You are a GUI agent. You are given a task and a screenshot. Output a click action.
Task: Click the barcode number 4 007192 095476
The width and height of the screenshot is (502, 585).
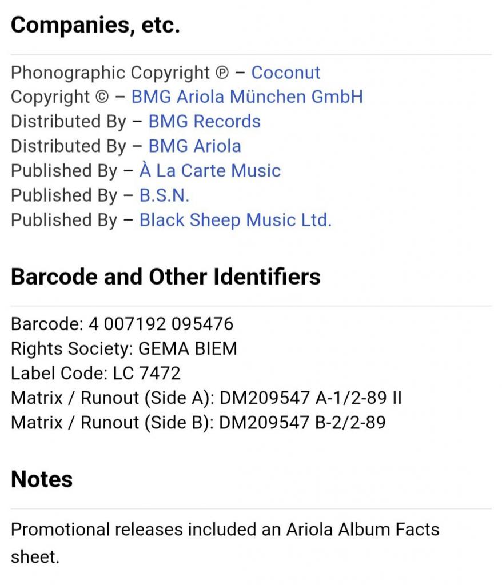(x=161, y=324)
